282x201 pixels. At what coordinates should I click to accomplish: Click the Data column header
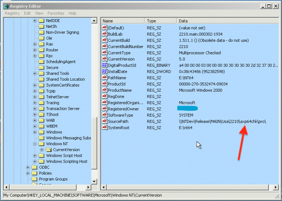221,21
